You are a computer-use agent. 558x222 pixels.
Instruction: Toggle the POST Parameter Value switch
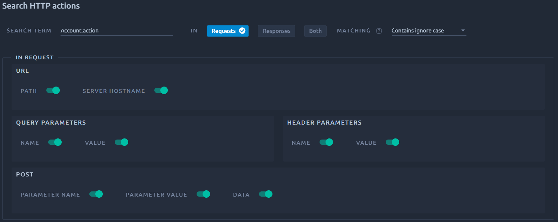tap(203, 194)
